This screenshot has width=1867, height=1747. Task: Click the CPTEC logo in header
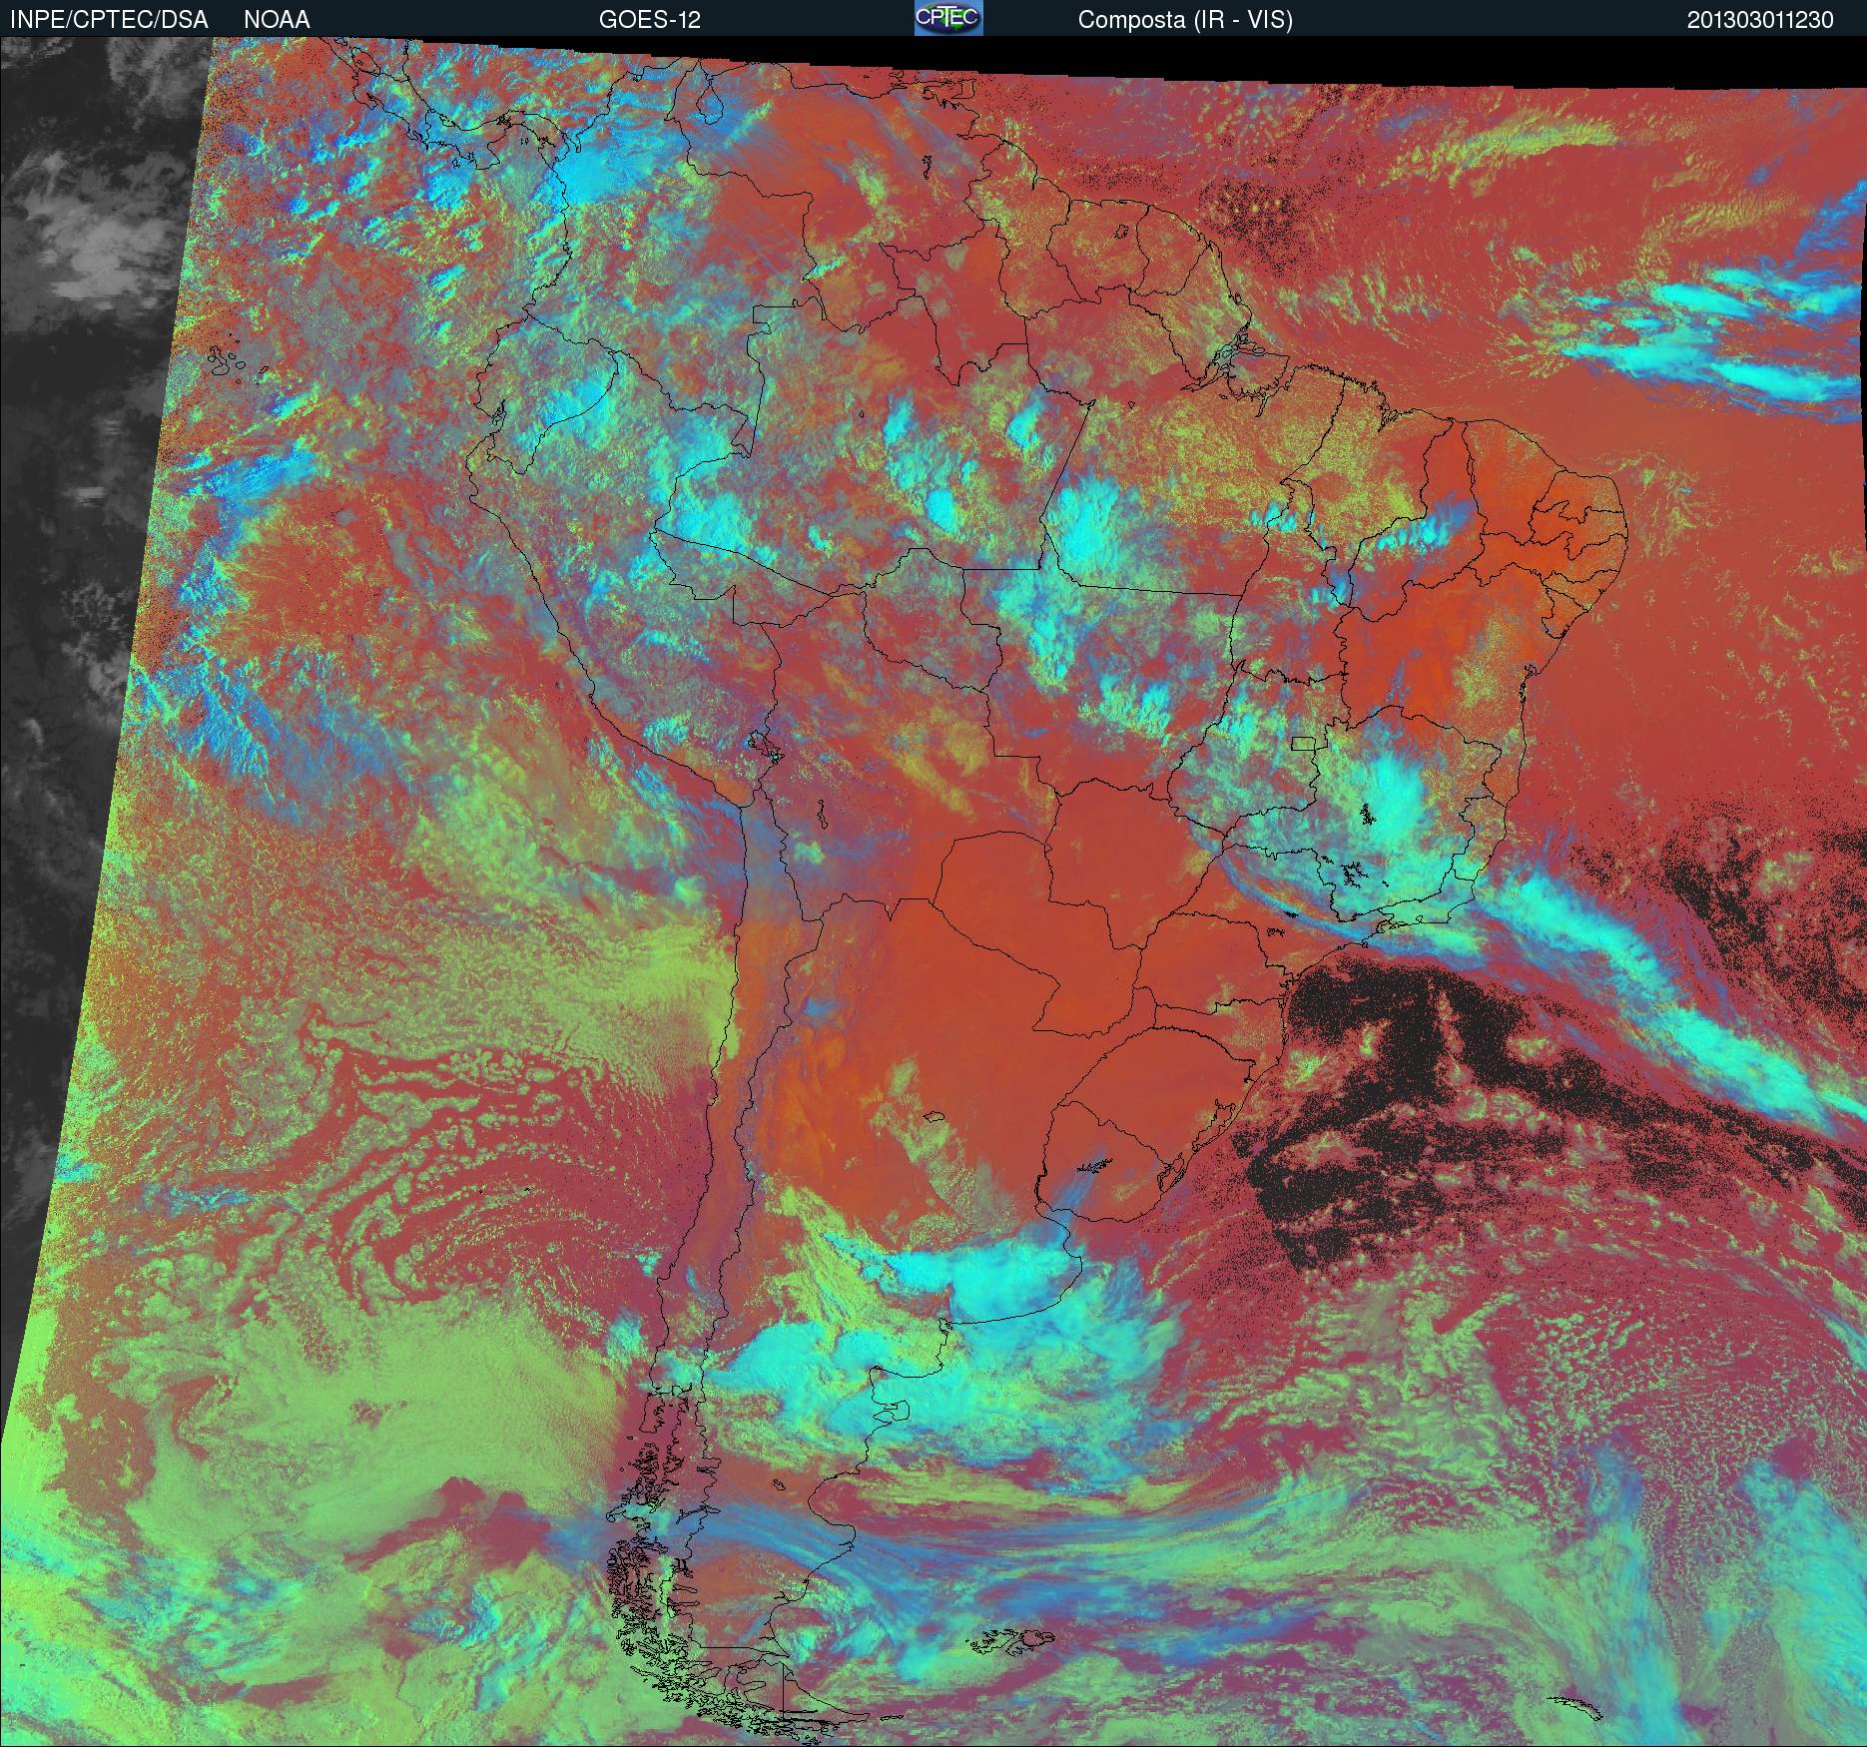(x=948, y=18)
